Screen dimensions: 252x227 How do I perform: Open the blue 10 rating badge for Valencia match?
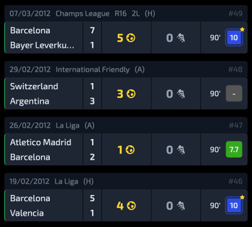tap(234, 206)
